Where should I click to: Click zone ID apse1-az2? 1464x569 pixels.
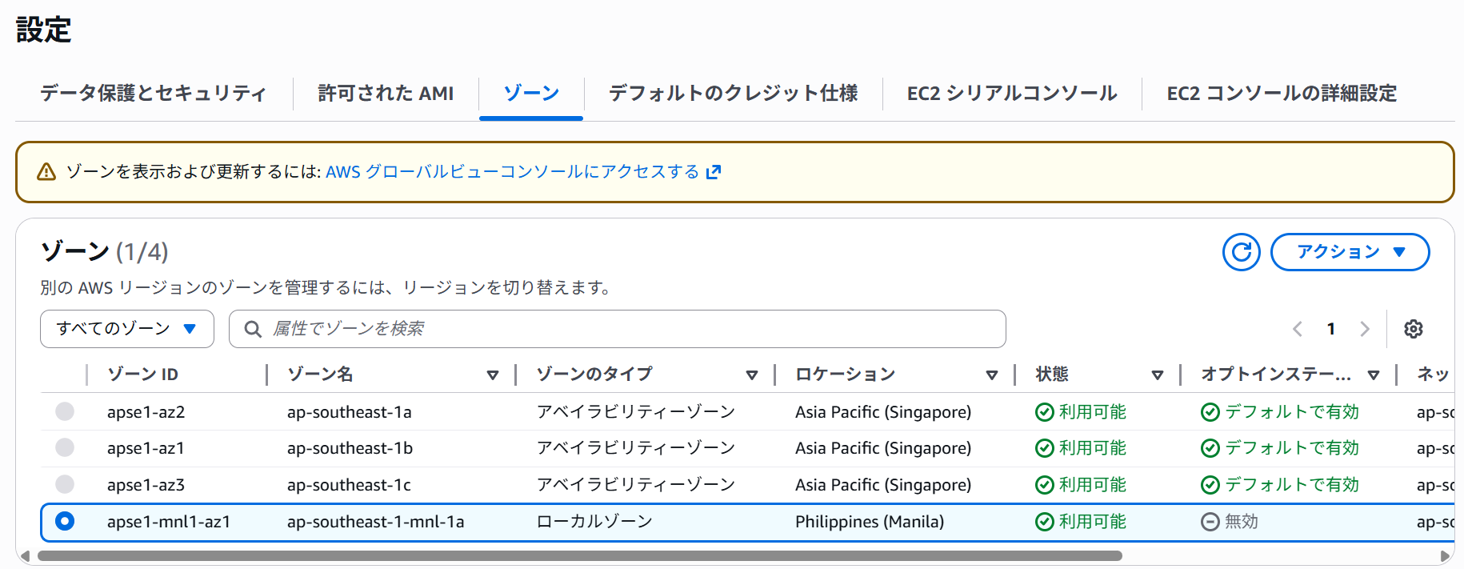[146, 412]
